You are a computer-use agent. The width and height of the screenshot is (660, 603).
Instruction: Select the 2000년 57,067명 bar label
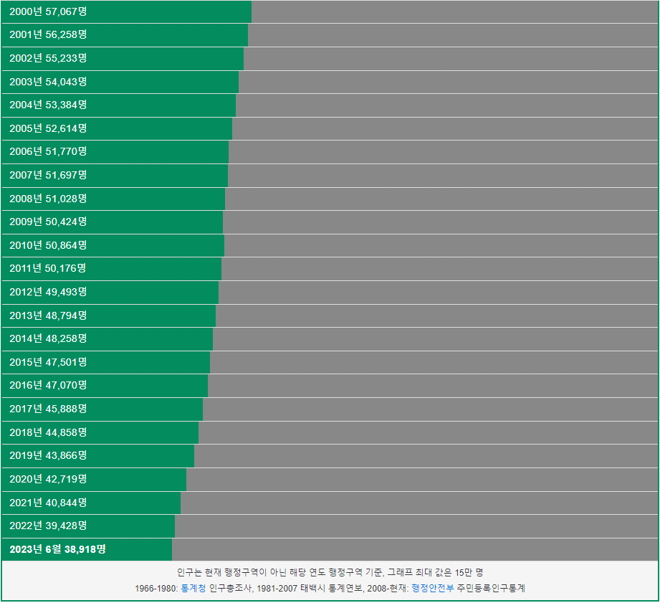[48, 11]
